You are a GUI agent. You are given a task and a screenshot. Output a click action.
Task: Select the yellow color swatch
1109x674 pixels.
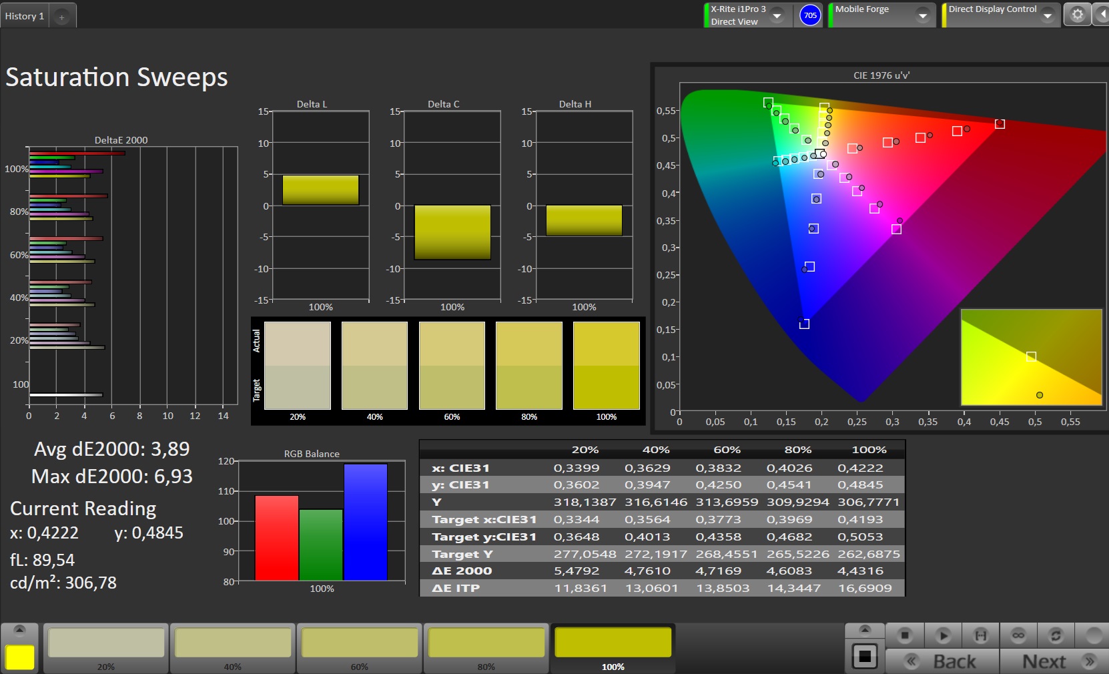20,657
